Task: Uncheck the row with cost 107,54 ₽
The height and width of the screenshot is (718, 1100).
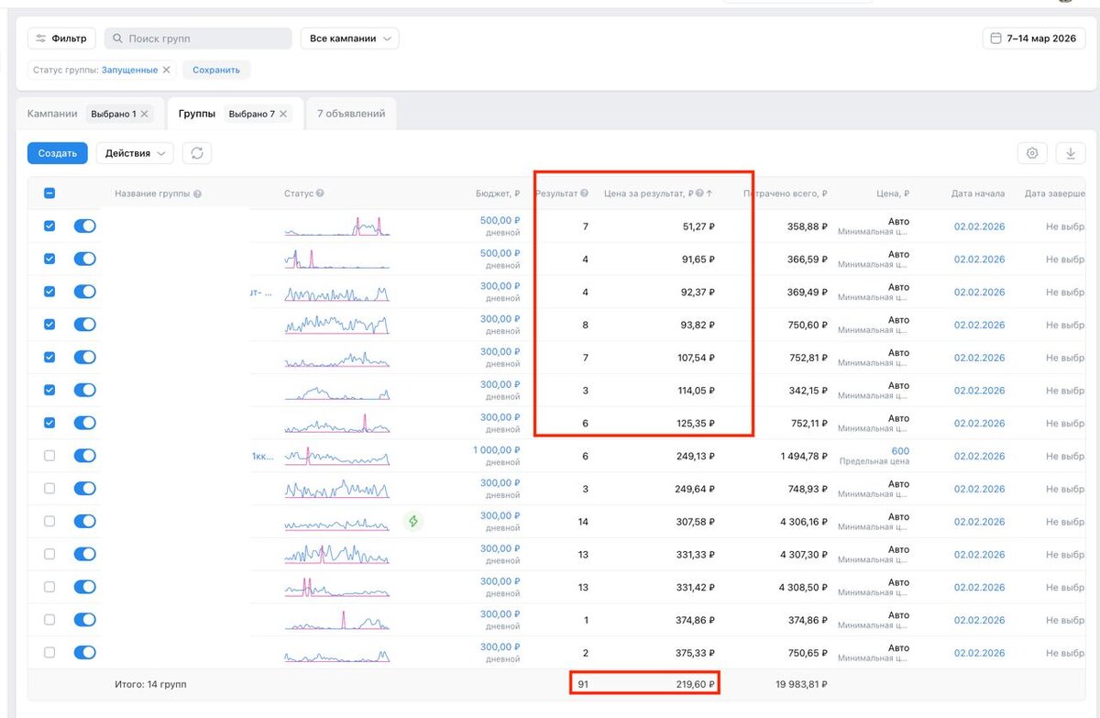Action: pos(49,358)
